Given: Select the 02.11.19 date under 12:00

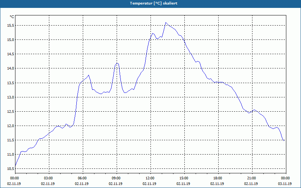Looking at the screenshot, I should coord(149,183).
